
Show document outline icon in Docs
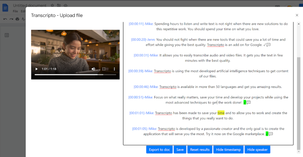7,35
